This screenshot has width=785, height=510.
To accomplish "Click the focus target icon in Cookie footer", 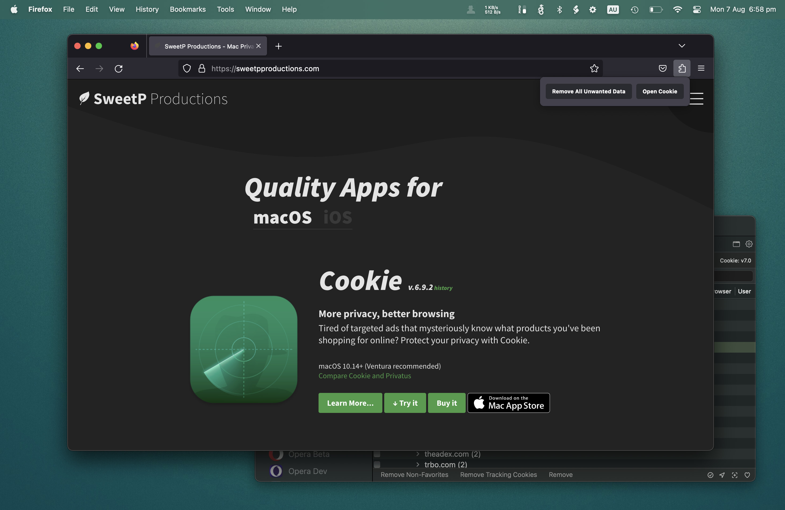I will tap(735, 475).
